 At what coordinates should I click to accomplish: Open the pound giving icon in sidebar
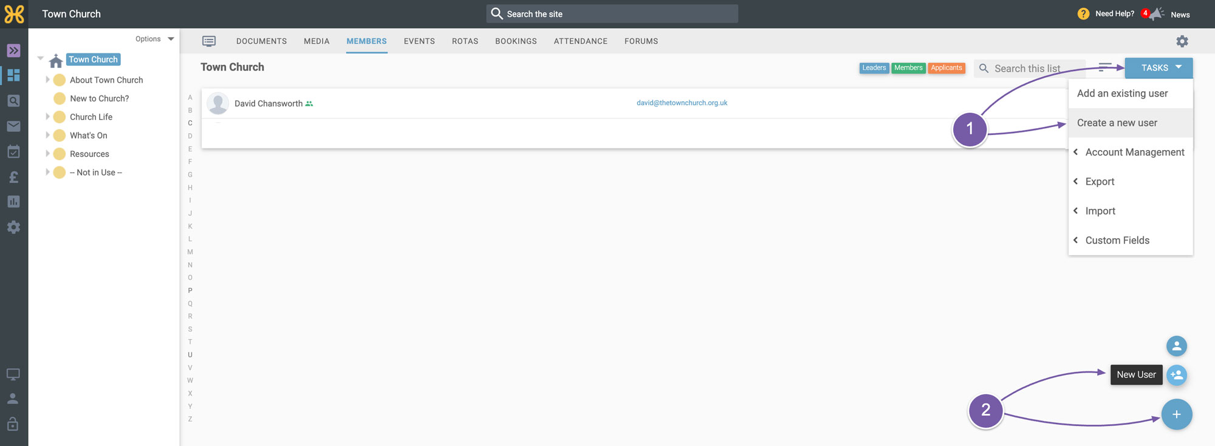pyautogui.click(x=13, y=177)
